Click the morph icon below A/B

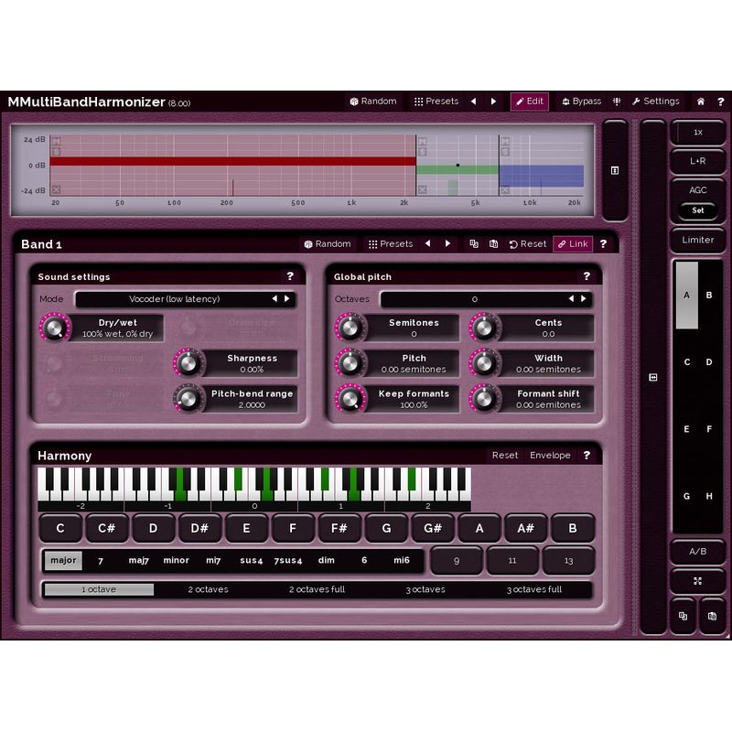coord(698,581)
